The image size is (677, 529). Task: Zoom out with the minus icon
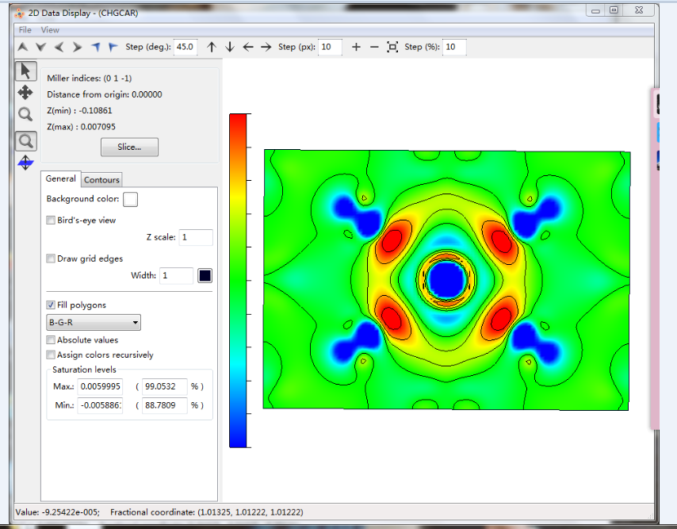(x=373, y=48)
